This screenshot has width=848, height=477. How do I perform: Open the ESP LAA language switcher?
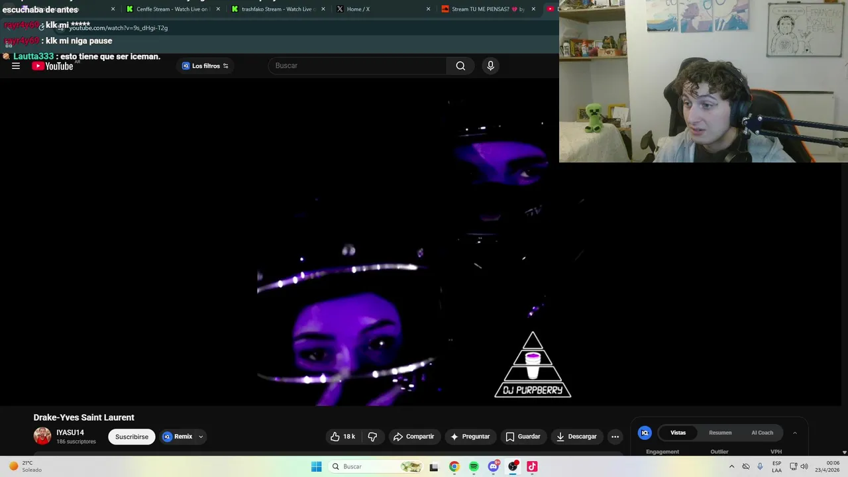coord(776,466)
